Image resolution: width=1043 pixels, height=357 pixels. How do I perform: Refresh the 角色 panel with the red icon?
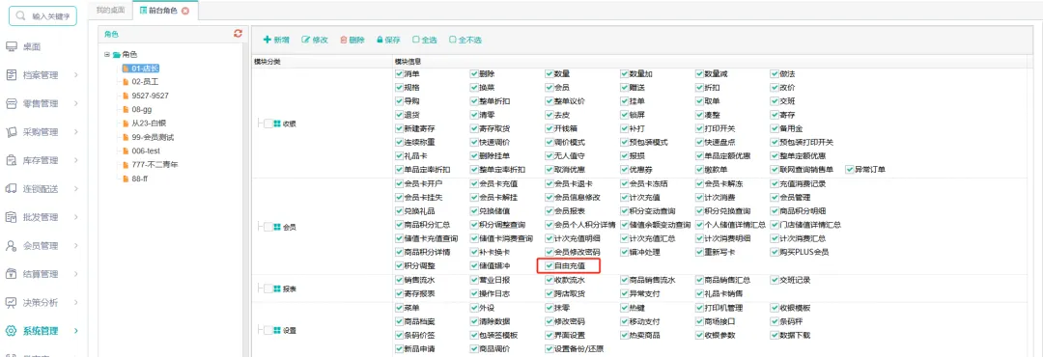tap(239, 33)
